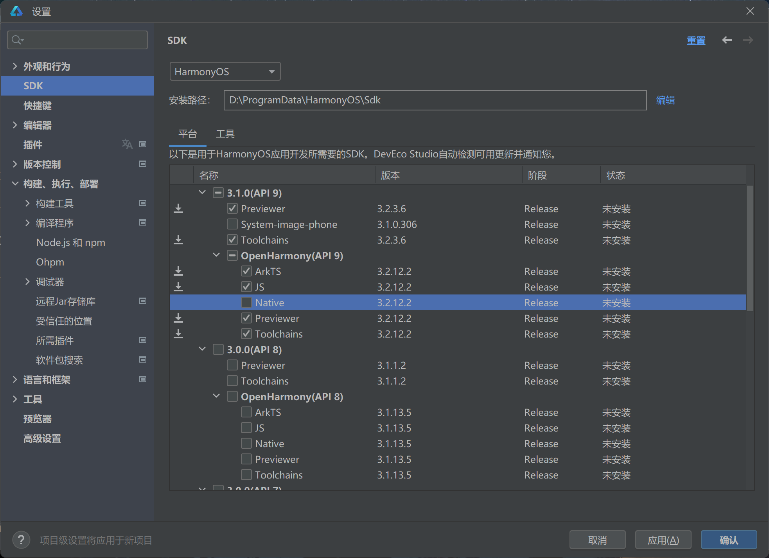Click the 确认 button

[x=729, y=540]
